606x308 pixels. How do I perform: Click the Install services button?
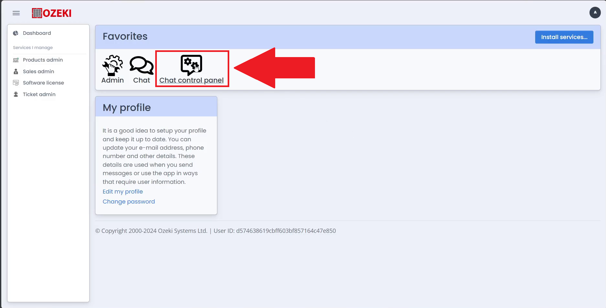click(564, 37)
